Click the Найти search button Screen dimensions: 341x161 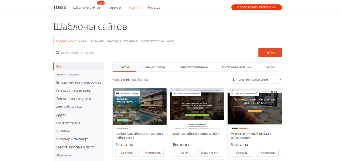(x=270, y=53)
